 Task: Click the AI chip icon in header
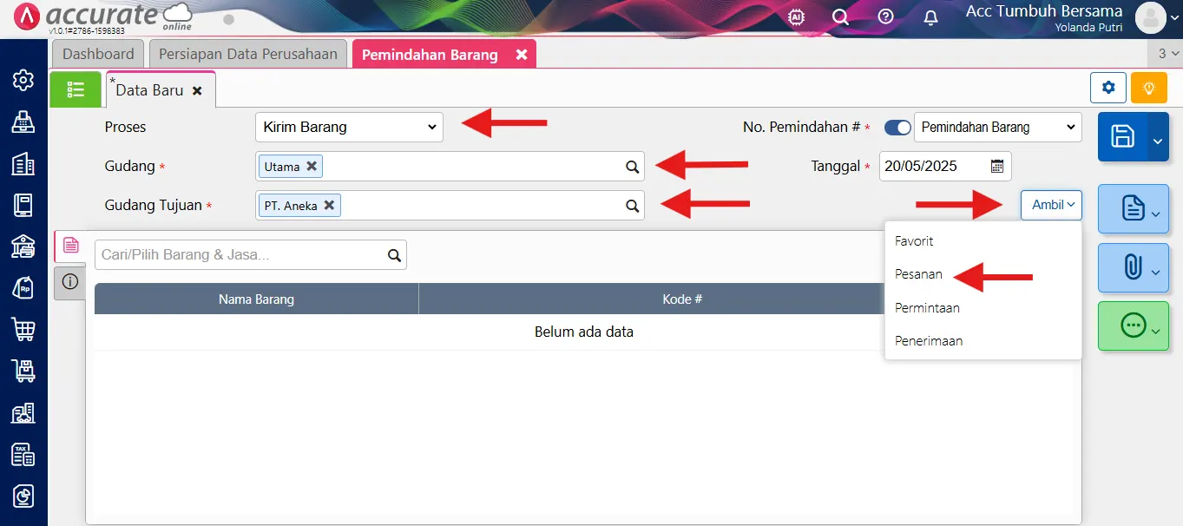pyautogui.click(x=795, y=17)
